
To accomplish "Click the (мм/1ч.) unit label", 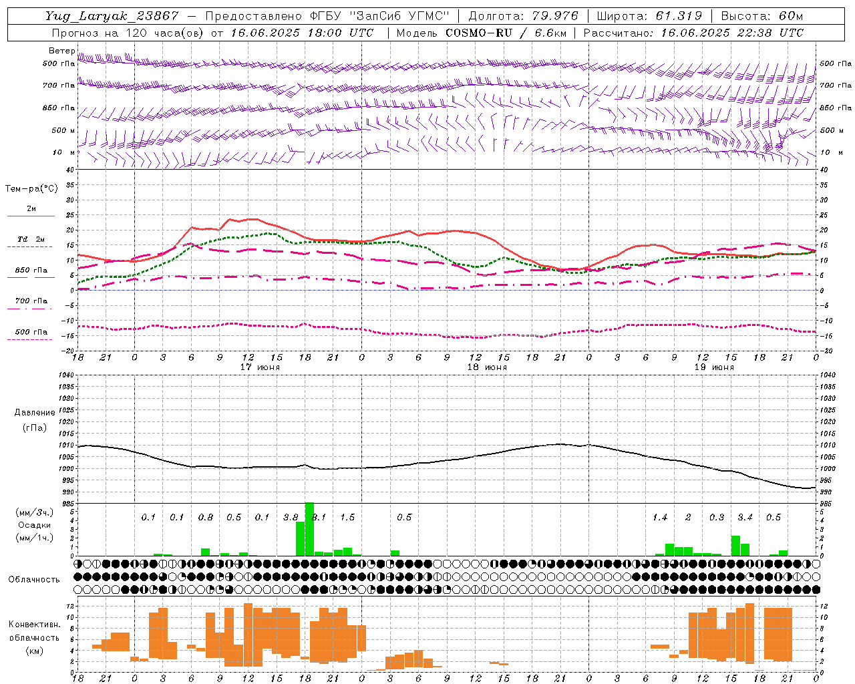I will [34, 538].
